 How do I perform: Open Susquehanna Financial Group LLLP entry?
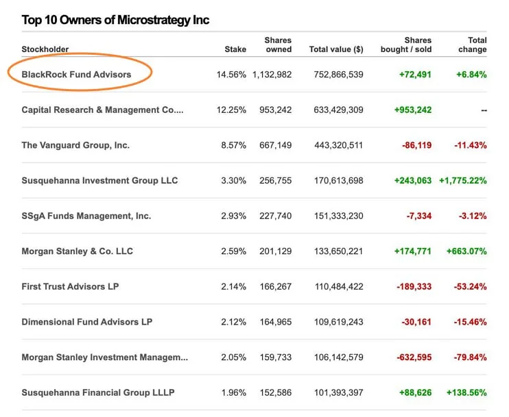point(98,392)
